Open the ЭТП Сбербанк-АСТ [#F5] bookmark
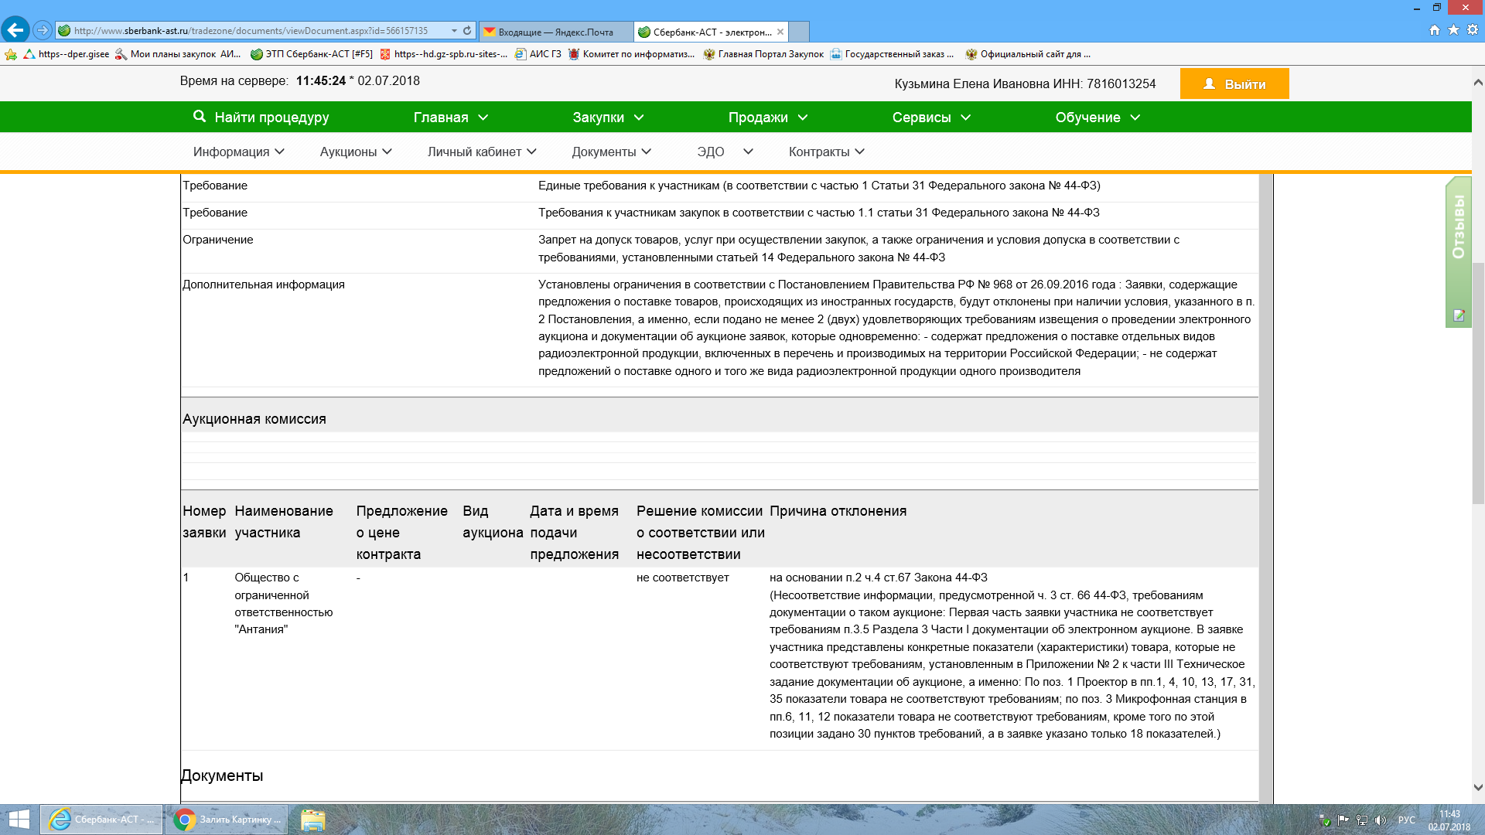 coord(312,54)
